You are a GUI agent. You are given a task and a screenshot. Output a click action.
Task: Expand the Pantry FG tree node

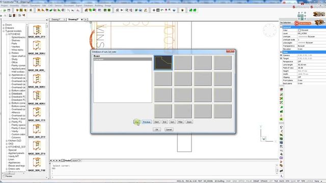coord(10,122)
